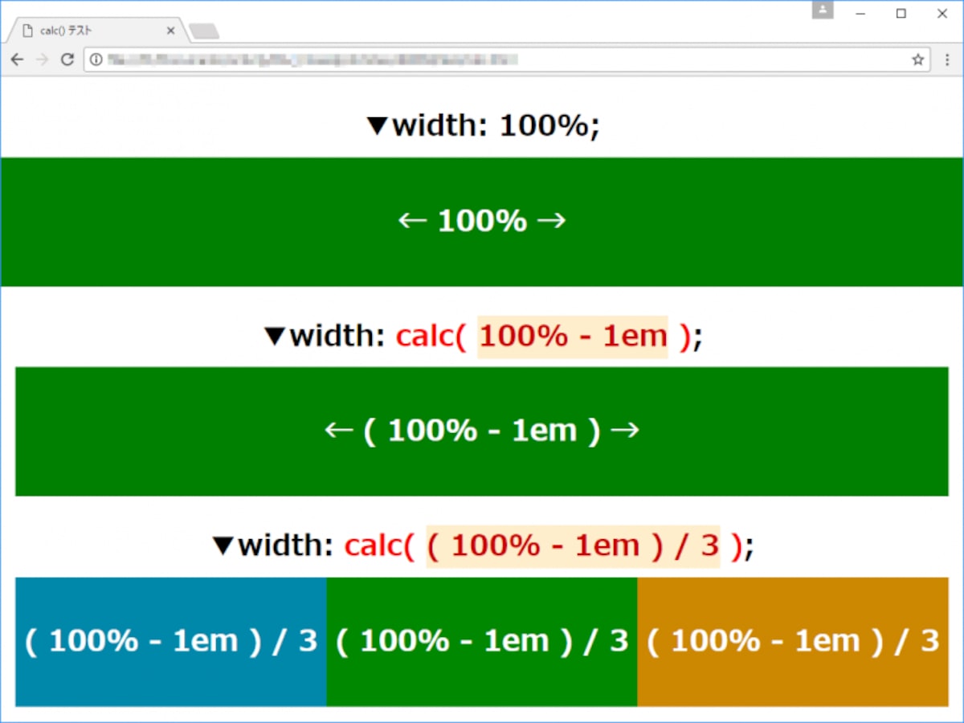Open the Chrome three-dot menu

pos(946,59)
